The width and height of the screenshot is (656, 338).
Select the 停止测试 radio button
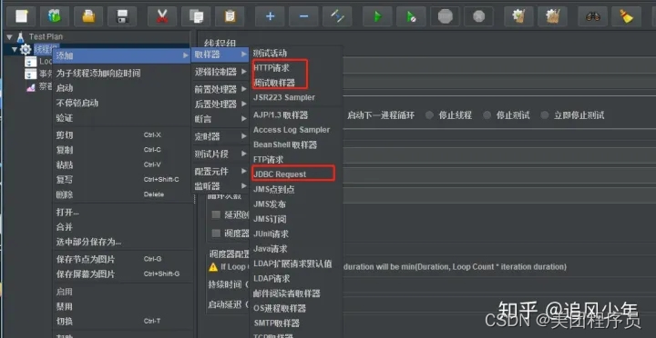(x=487, y=115)
